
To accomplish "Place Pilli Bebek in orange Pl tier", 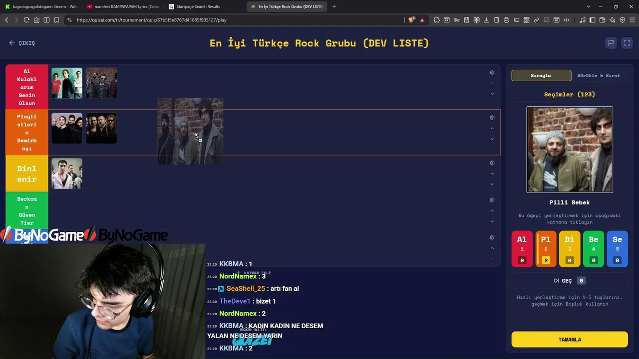I will [546, 249].
